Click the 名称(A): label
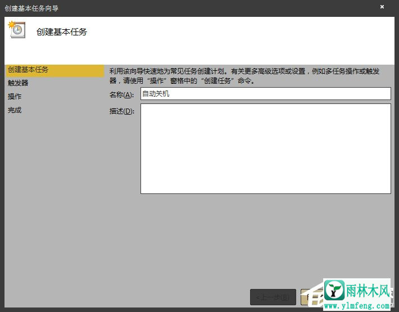399x312 pixels. 121,95
